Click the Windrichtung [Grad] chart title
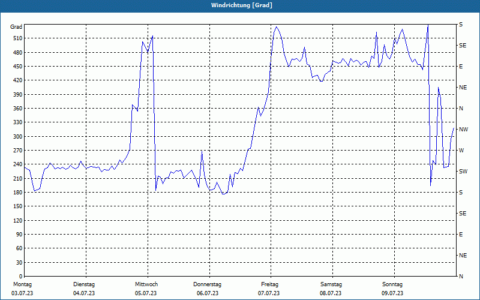The image size is (480, 300). (x=242, y=5)
